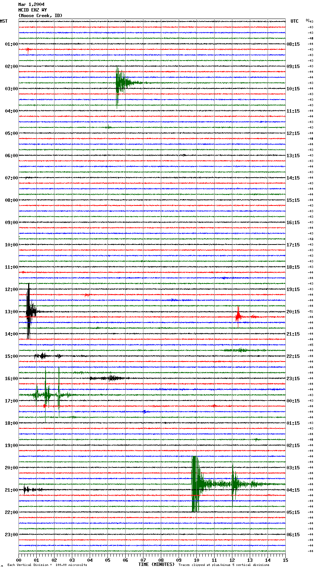Select the '08:00' MST time label
The image size is (315, 570).
[11, 200]
